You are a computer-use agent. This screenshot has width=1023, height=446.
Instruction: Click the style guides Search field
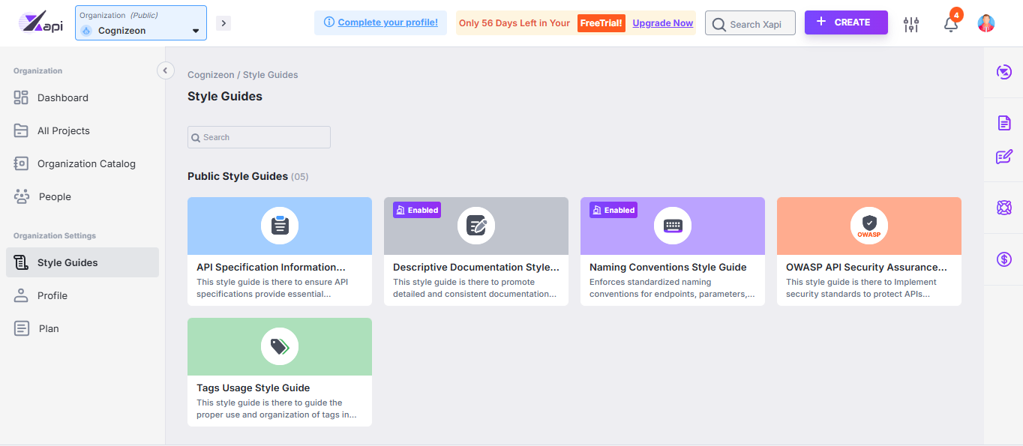click(259, 137)
